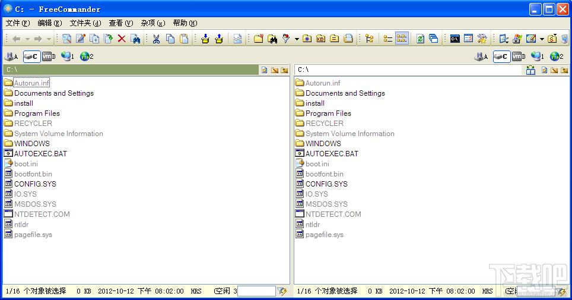Open the 文件(F) menu
572x300 pixels.
tap(18, 23)
